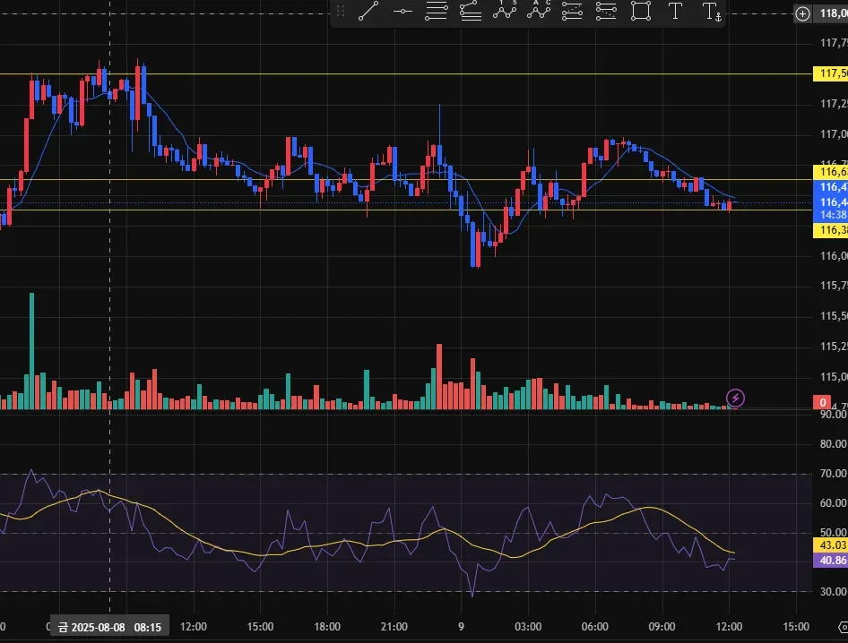The height and width of the screenshot is (643, 848).
Task: Click the 18:00 time axis label
Action: pos(327,627)
